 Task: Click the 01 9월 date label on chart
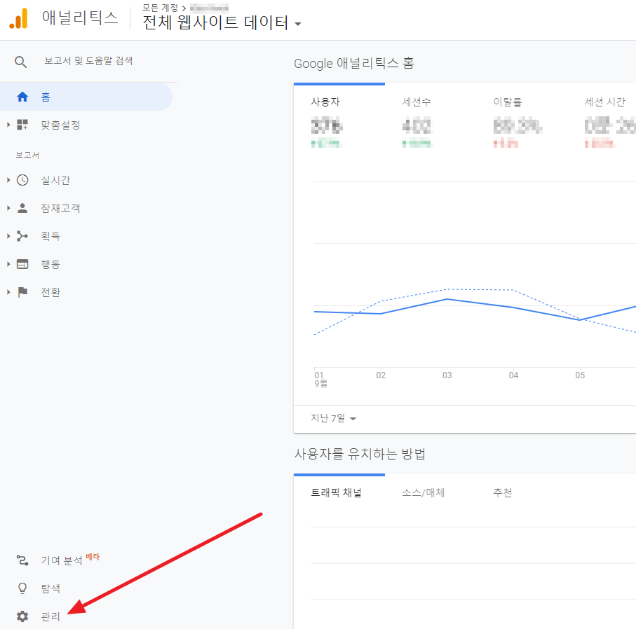pyautogui.click(x=321, y=379)
